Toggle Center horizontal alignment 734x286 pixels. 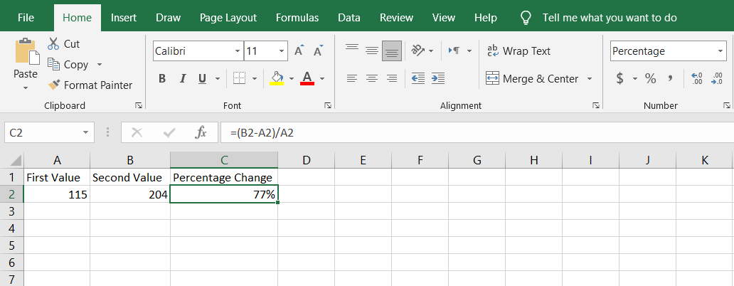[x=371, y=78]
